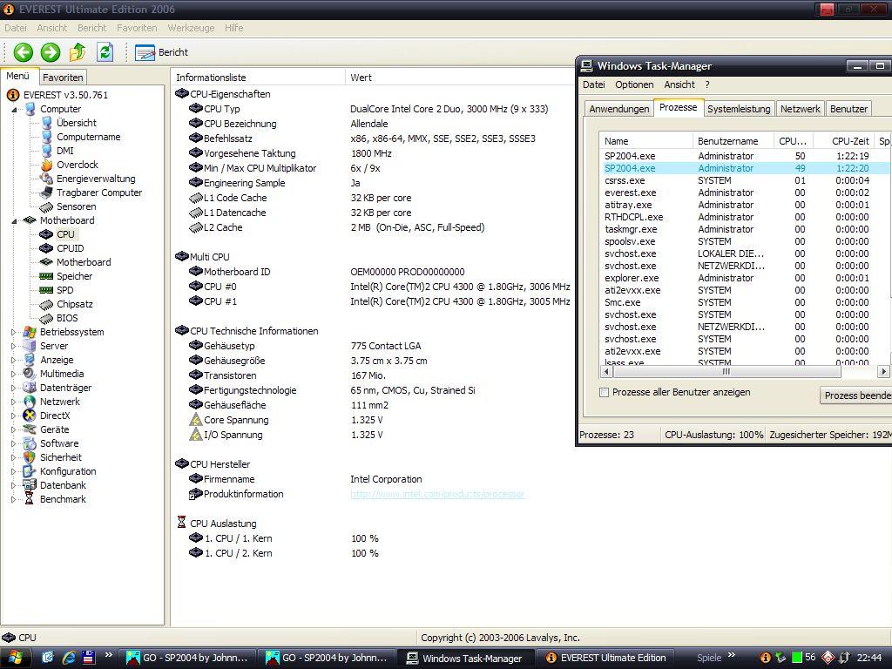This screenshot has height=669, width=892.
Task: Click the green Forward arrow in EVEREST toolbar
Action: (50, 52)
